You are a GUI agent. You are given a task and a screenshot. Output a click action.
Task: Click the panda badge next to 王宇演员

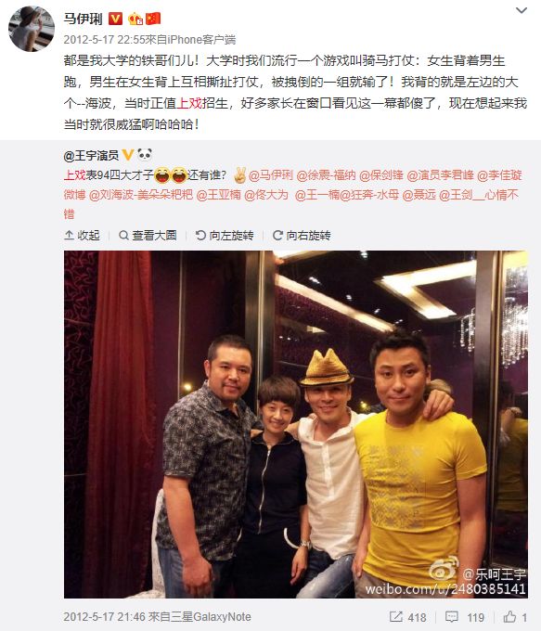point(145,155)
